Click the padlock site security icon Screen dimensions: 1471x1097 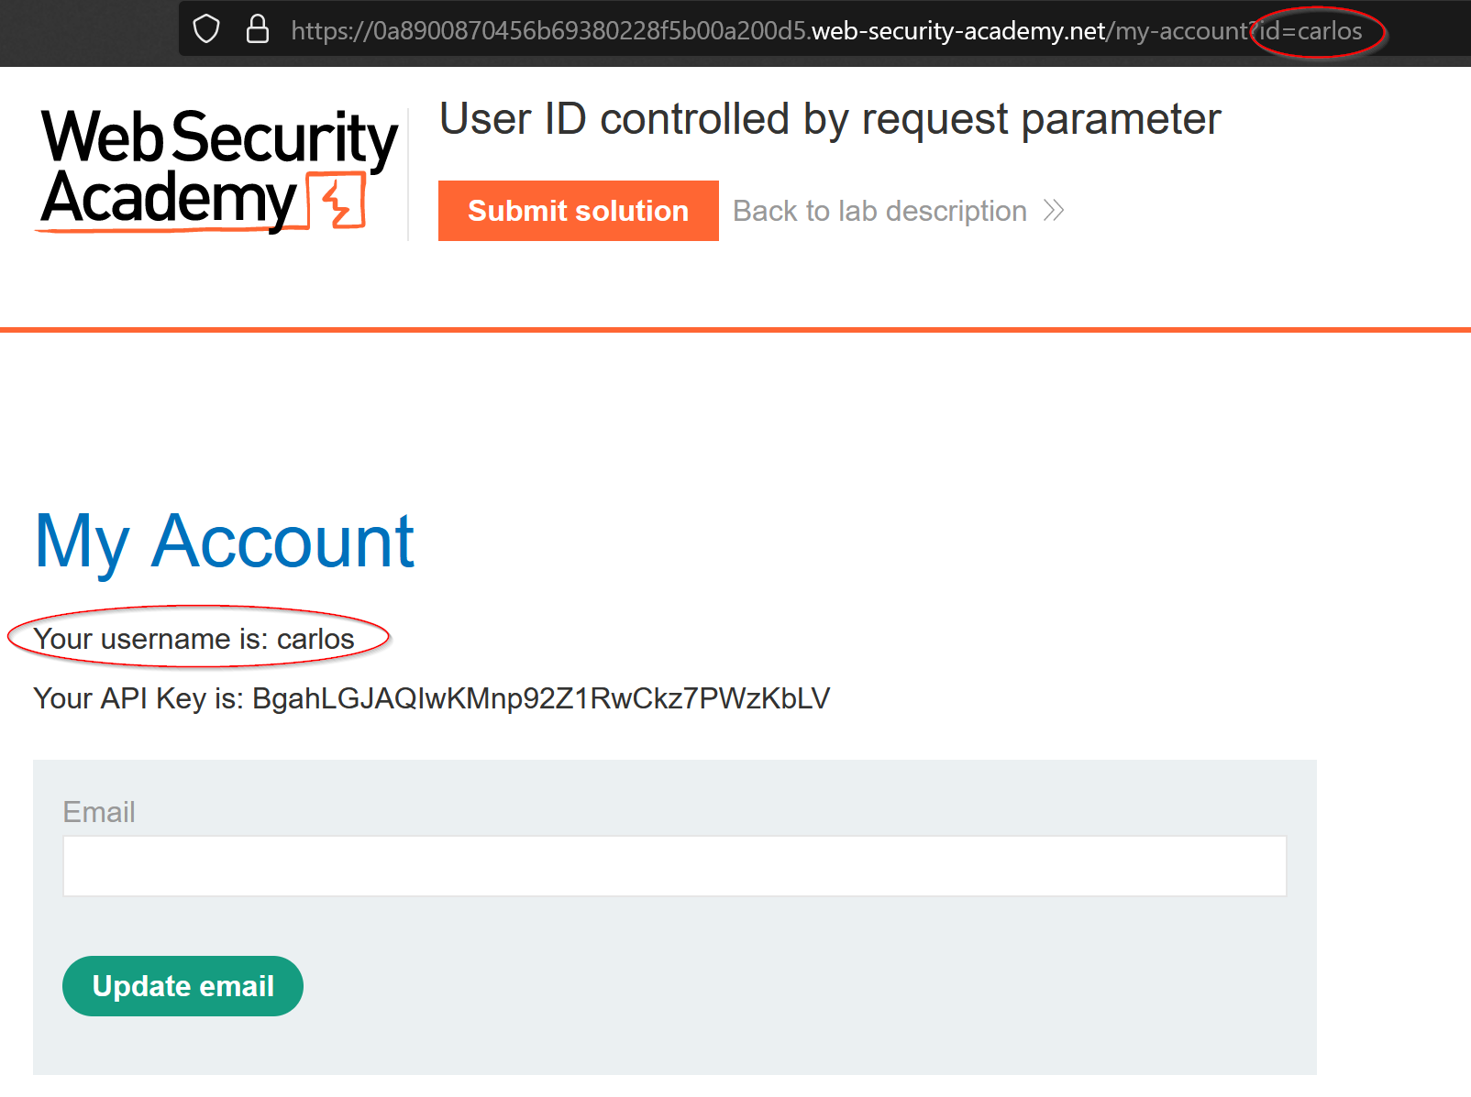[x=258, y=29]
